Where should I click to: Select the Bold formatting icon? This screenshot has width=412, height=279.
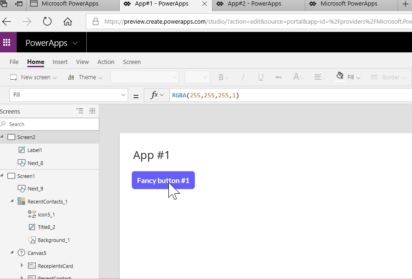(221, 77)
